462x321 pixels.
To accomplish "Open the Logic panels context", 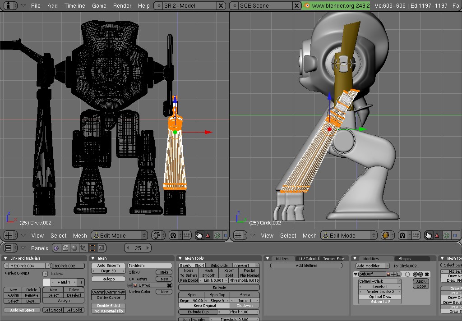I will coord(56,248).
